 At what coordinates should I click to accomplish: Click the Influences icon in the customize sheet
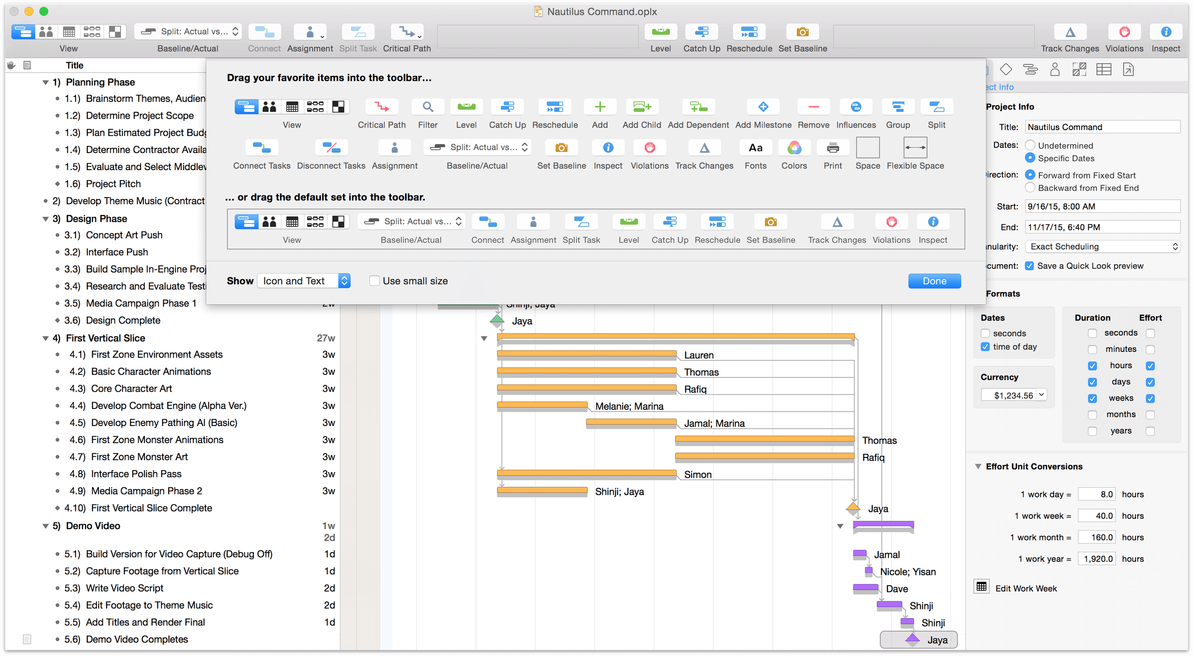click(855, 107)
